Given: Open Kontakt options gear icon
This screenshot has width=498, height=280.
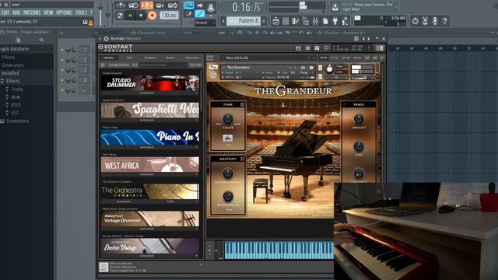Looking at the screenshot, I should (x=307, y=48).
